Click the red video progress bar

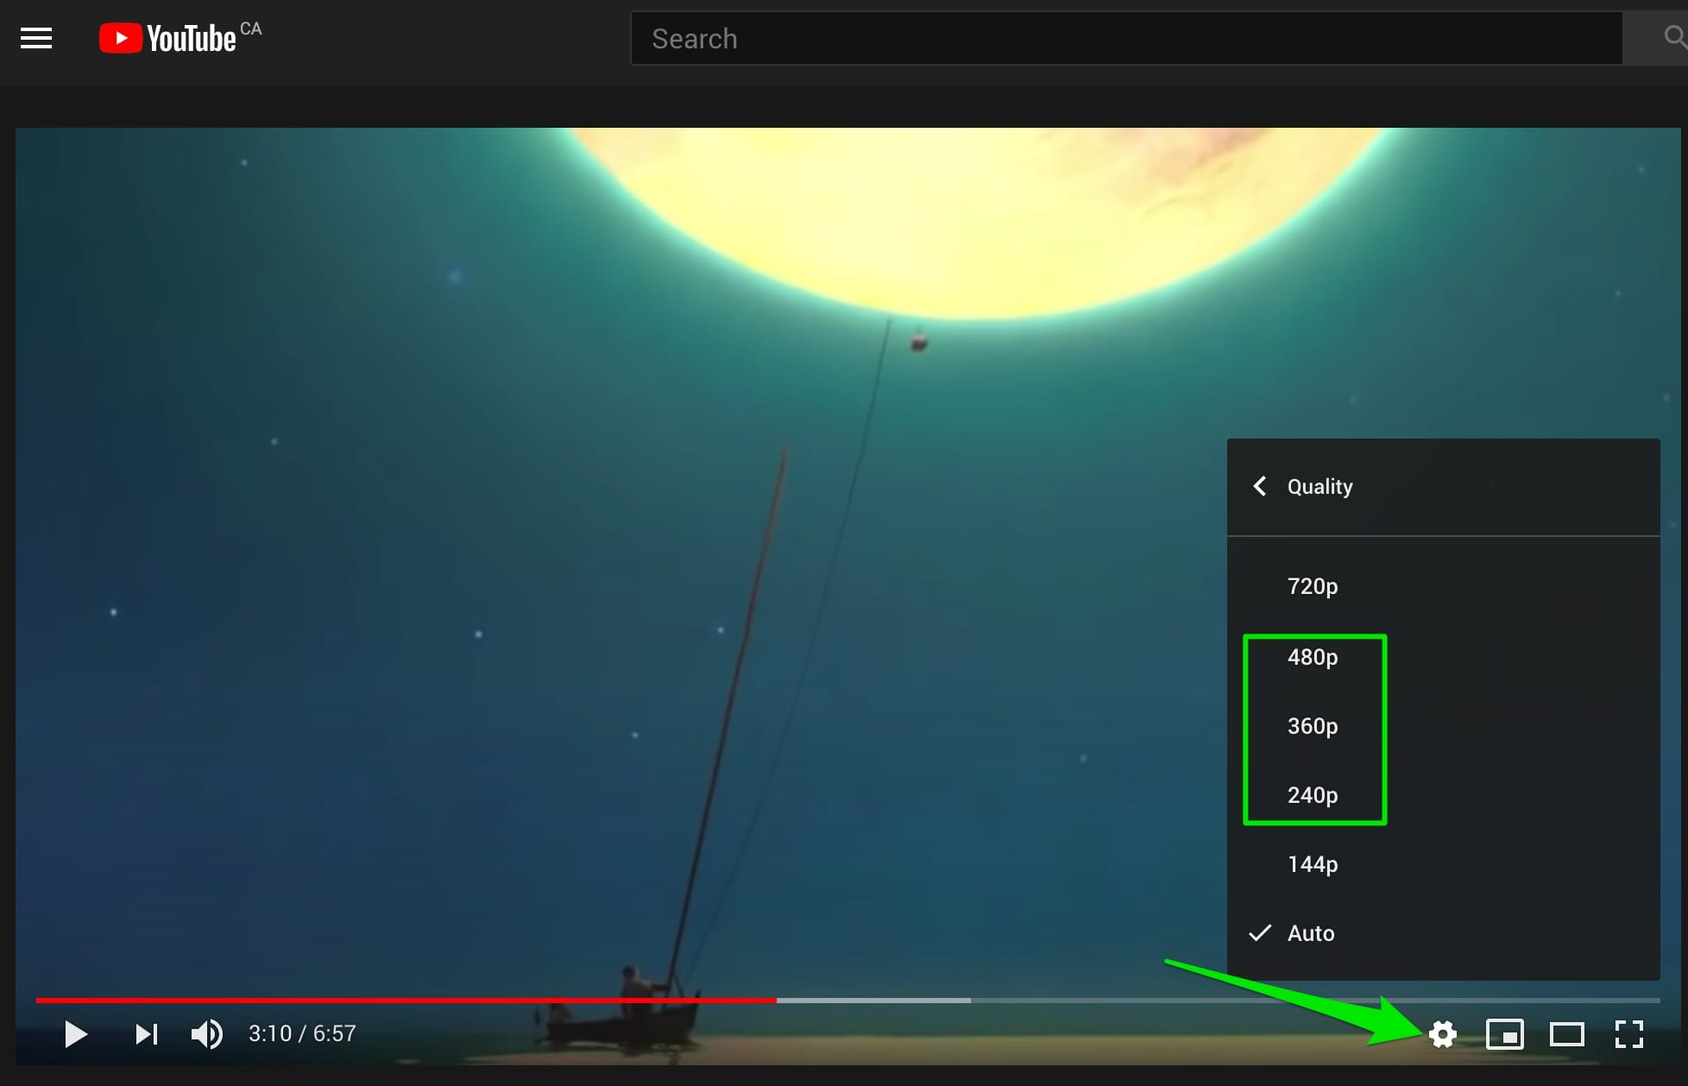point(406,1000)
